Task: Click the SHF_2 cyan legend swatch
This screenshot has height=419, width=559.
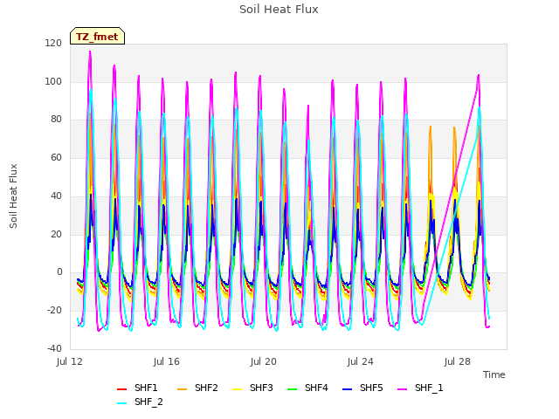Action: coord(122,403)
